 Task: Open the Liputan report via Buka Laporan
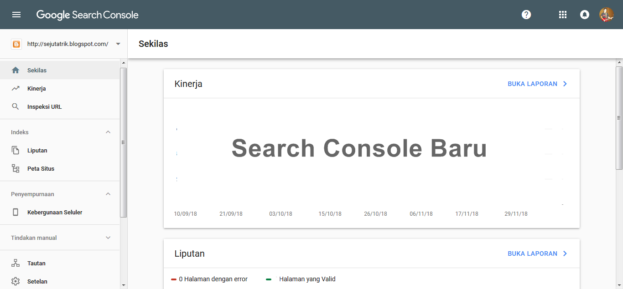[537, 254]
